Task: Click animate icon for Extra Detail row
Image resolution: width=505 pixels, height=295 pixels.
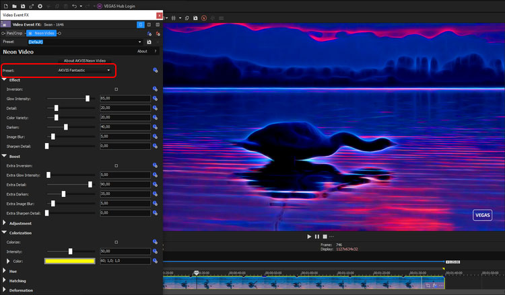Action: point(156,184)
